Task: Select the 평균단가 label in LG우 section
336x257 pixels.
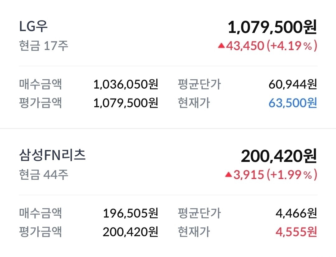Action: [199, 84]
